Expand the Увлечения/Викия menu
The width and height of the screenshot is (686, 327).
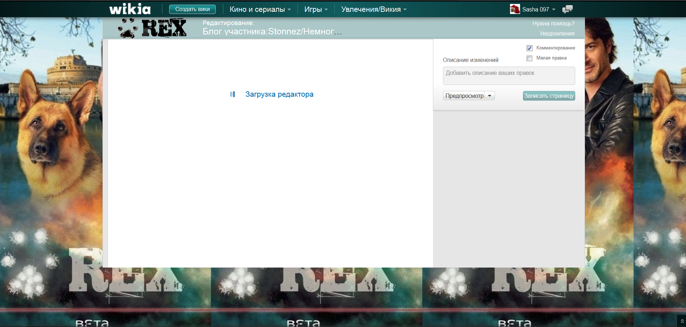coord(374,9)
